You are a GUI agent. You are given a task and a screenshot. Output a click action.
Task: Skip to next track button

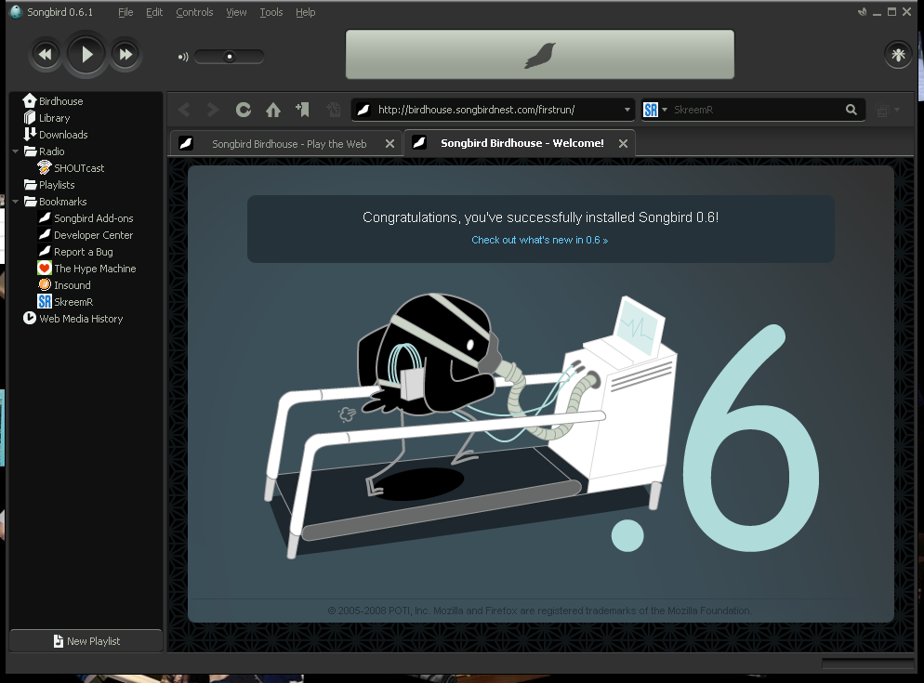pyautogui.click(x=125, y=55)
